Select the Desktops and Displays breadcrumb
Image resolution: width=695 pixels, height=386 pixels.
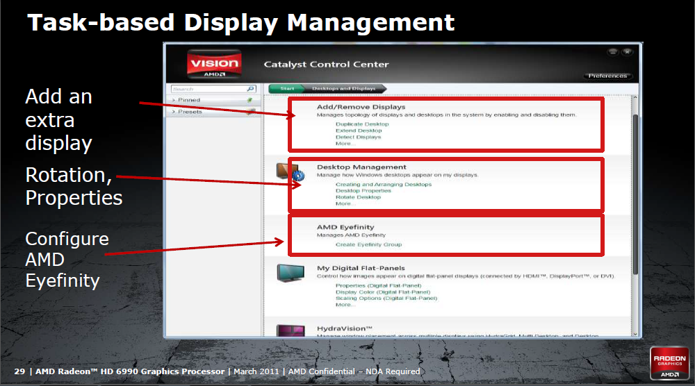click(x=343, y=89)
